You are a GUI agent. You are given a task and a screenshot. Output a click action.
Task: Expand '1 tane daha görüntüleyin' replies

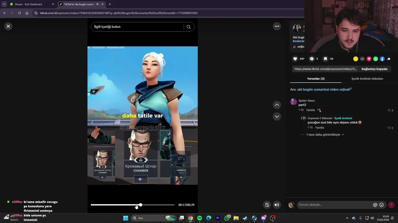325,135
